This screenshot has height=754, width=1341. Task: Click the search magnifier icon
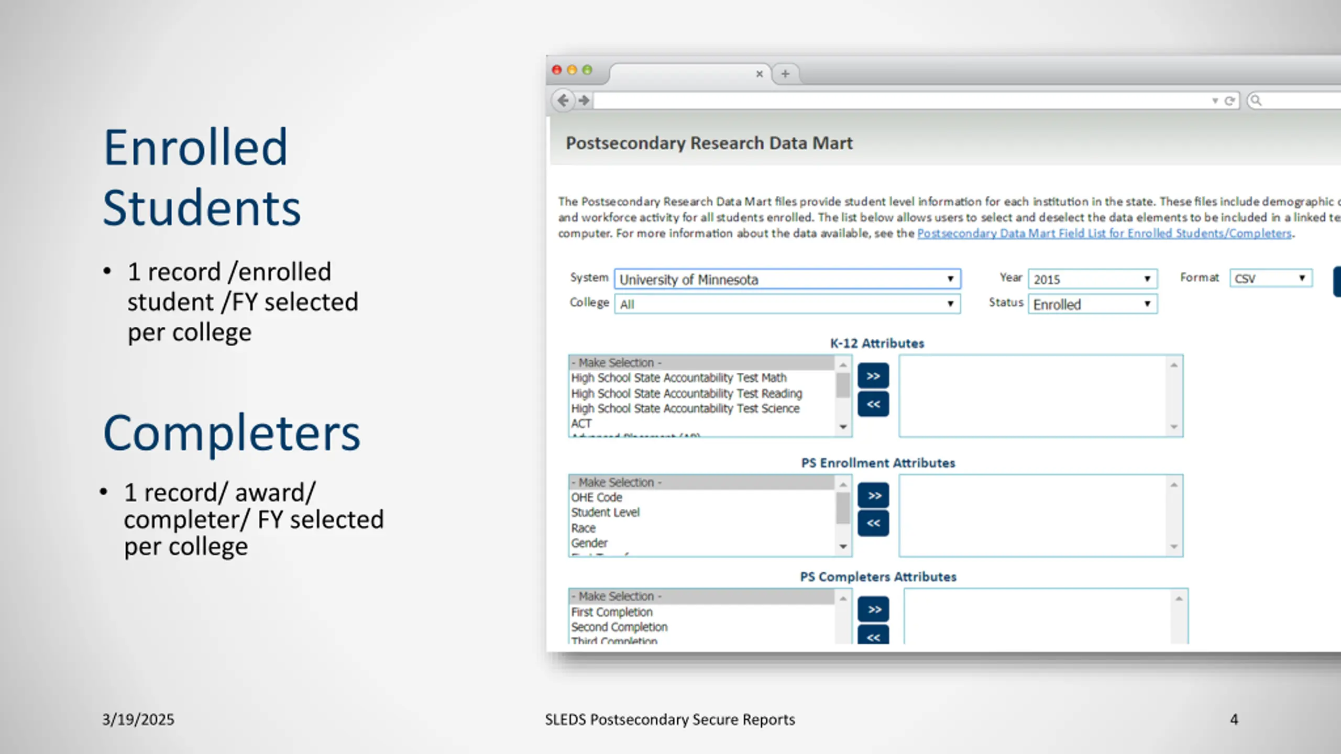tap(1256, 100)
